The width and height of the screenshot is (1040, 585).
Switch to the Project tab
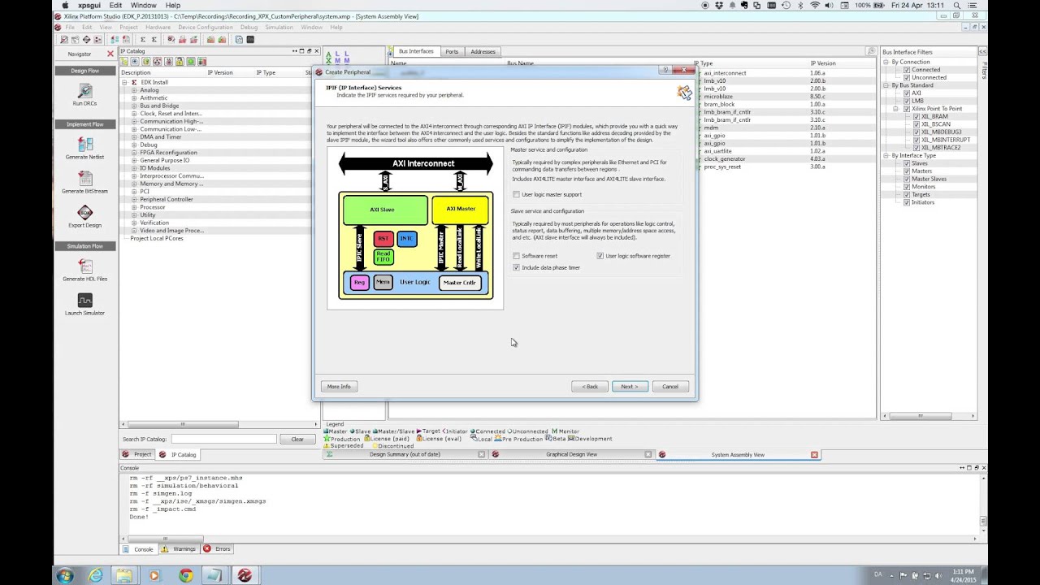(137, 454)
